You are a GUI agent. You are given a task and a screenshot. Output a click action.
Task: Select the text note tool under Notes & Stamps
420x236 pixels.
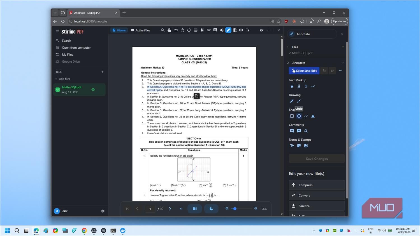[x=292, y=146]
